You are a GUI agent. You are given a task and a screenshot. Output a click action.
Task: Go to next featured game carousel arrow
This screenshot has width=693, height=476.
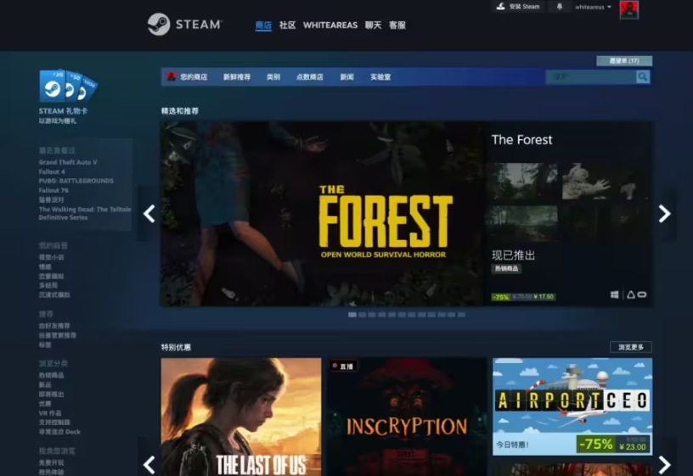click(664, 214)
